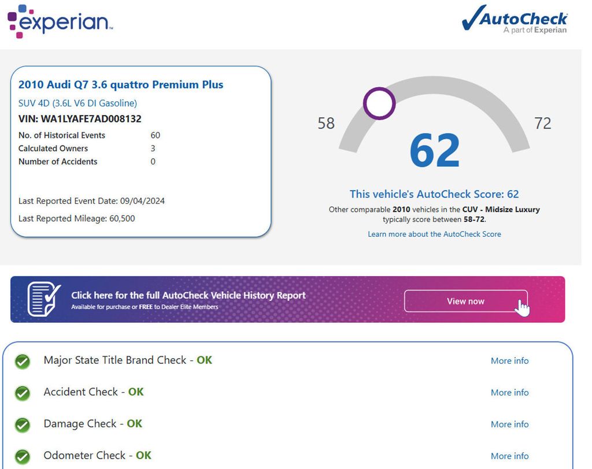This screenshot has width=592, height=469.
Task: Click the green checkmark beside Major State Title Brand Check
Action: [23, 362]
